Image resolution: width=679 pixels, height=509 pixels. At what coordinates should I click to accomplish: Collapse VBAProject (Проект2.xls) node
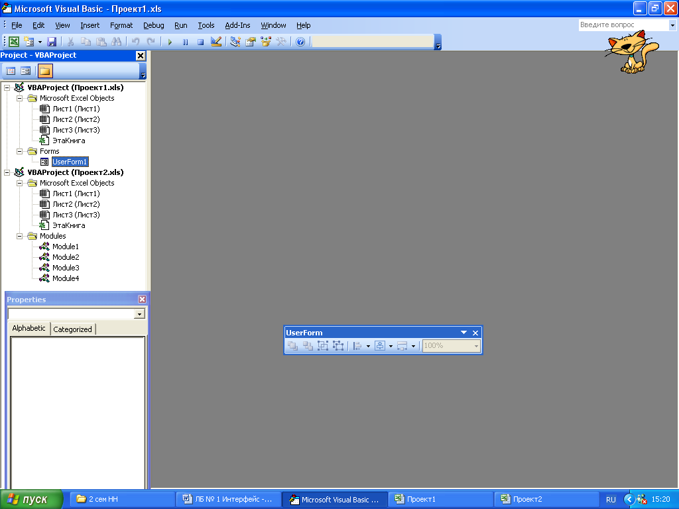7,172
